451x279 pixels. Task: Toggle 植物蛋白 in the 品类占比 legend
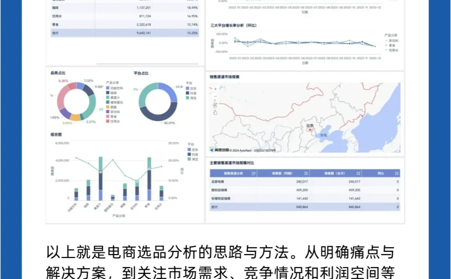click(114, 102)
